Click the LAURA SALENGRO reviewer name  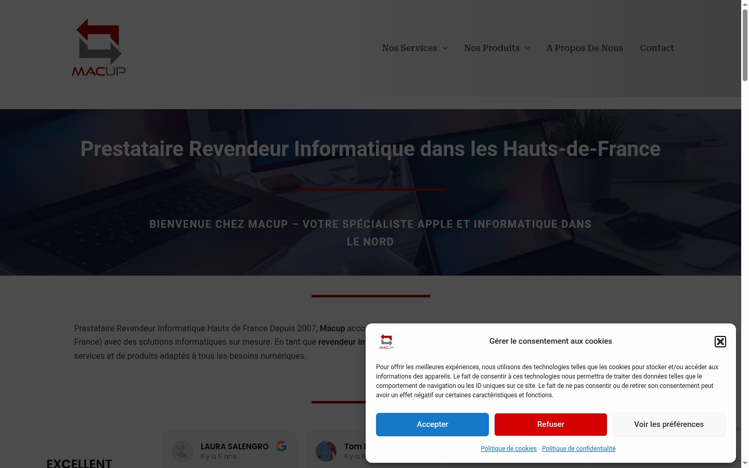[235, 447]
